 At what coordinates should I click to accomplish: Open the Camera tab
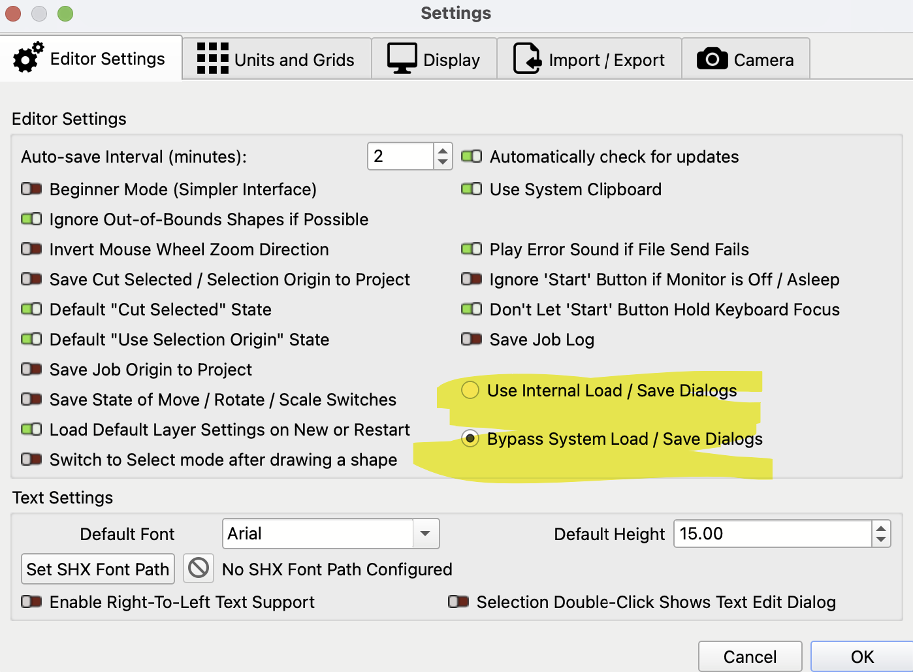pos(746,59)
